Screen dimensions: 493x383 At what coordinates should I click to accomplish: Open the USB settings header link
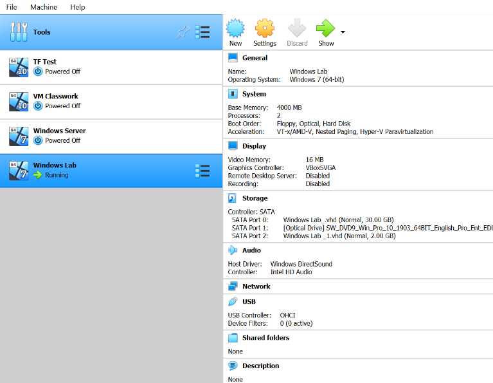tap(249, 302)
